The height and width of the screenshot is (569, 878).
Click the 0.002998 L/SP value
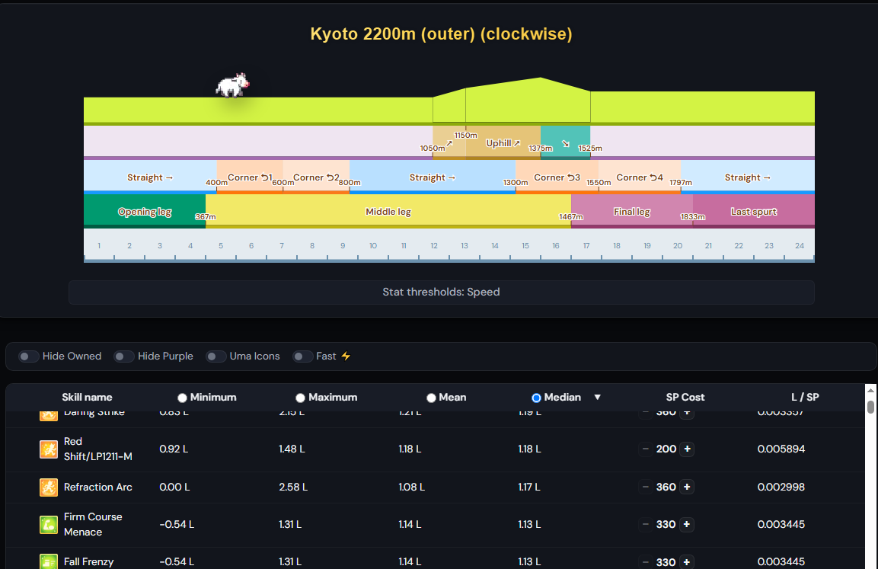[781, 487]
